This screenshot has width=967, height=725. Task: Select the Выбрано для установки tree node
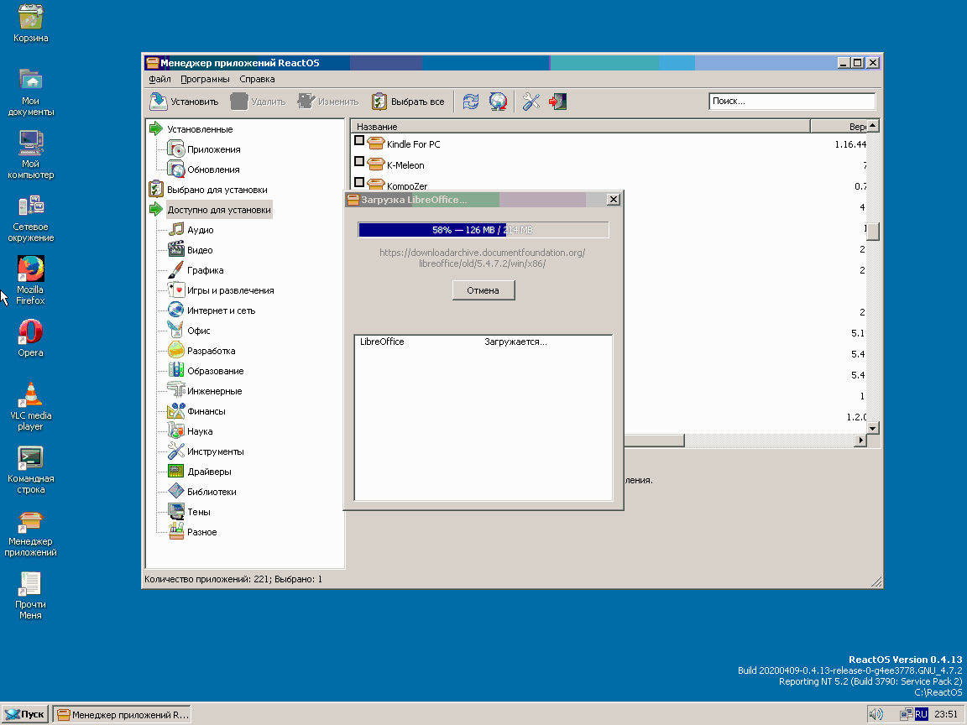(217, 190)
